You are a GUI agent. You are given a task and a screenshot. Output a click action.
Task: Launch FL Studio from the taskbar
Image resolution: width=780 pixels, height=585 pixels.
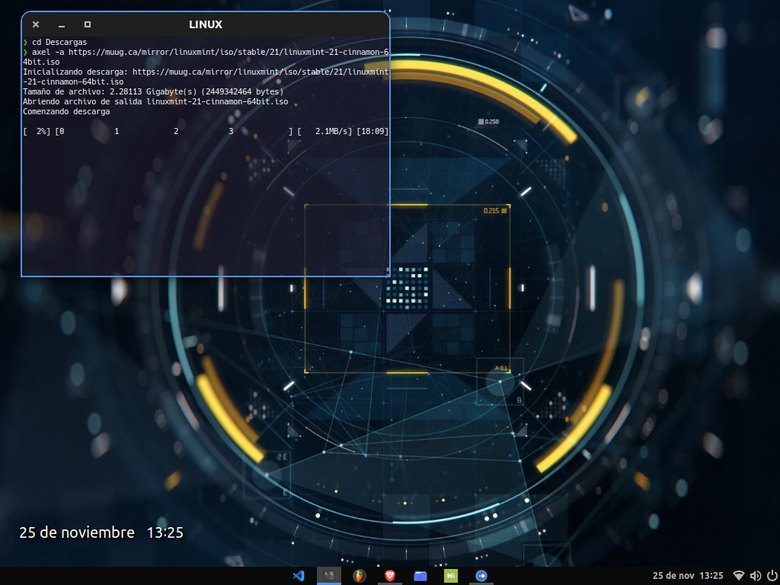click(360, 576)
